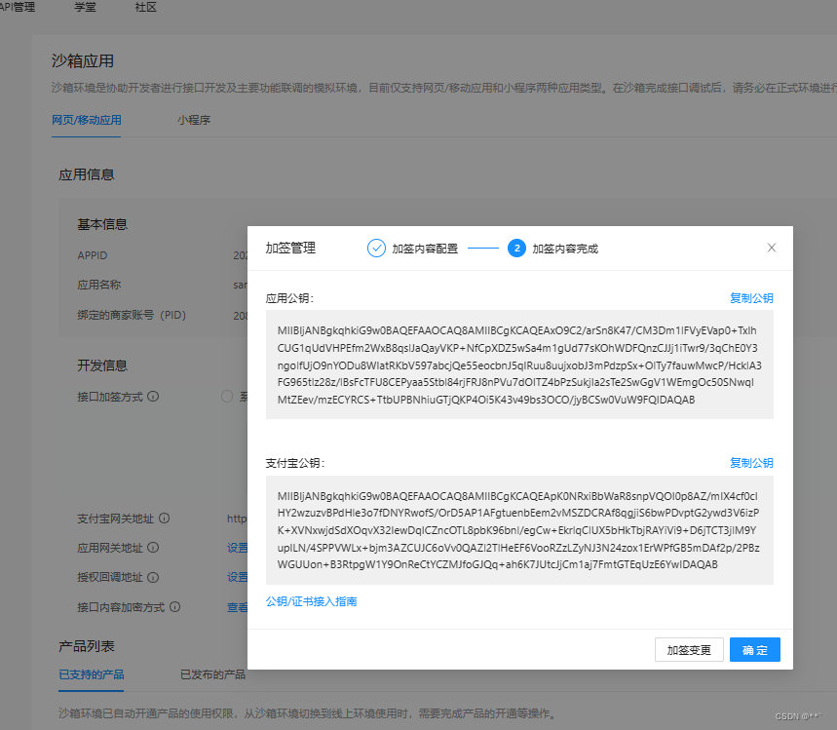Confirm with the 确定 button
Screen dimensions: 837x730
(755, 649)
